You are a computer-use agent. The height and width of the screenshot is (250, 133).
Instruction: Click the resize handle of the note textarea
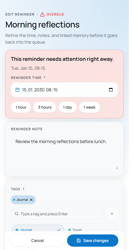[x=117, y=168]
